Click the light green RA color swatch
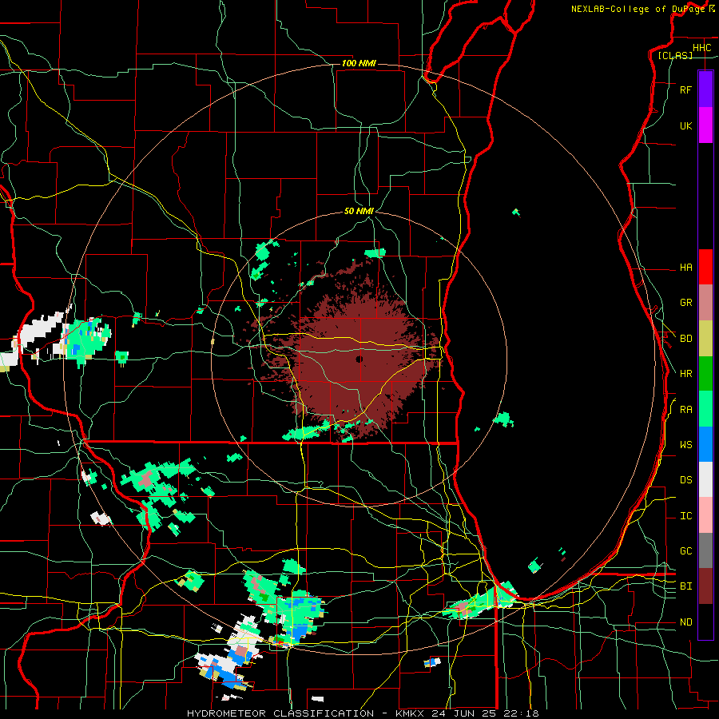This screenshot has width=719, height=719. (x=705, y=409)
